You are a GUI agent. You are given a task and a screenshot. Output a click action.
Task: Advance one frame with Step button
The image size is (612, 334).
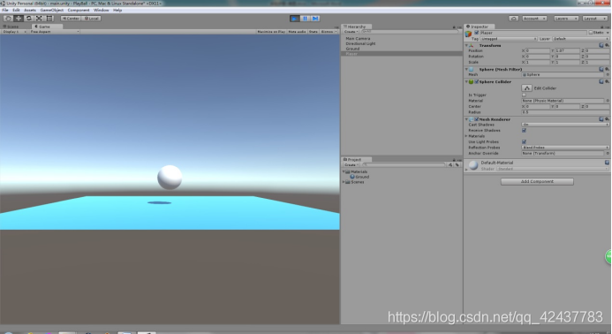(315, 19)
